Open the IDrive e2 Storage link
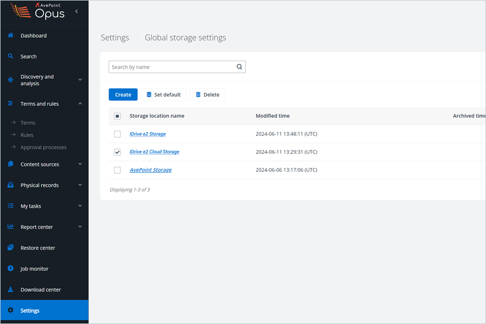486x324 pixels. point(147,134)
